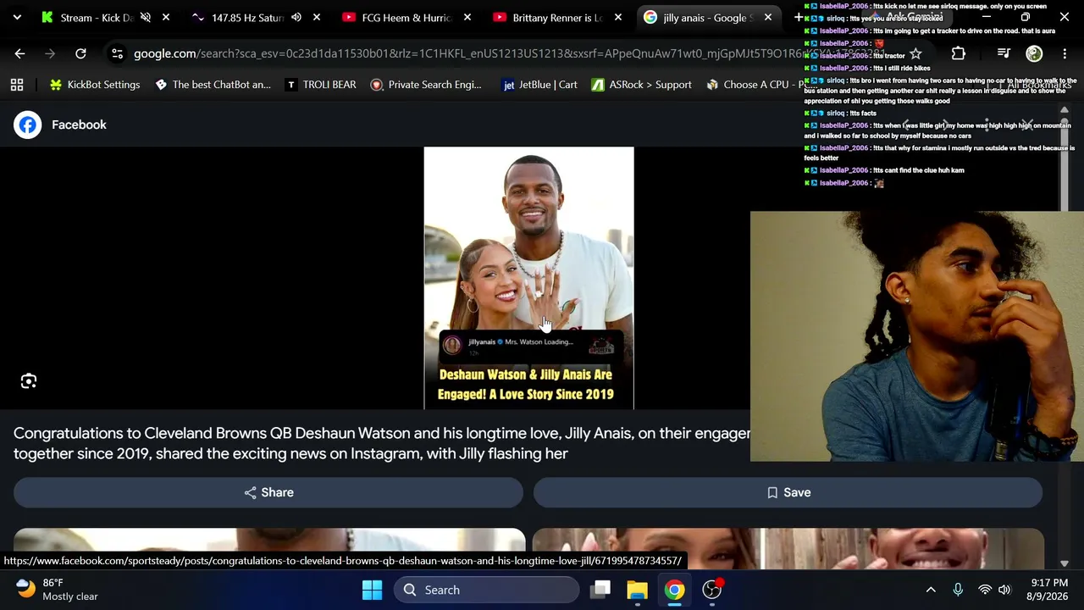Switch to the FCG Heem & Hurricane tab
Viewport: 1084px width, 610px height.
(x=406, y=18)
